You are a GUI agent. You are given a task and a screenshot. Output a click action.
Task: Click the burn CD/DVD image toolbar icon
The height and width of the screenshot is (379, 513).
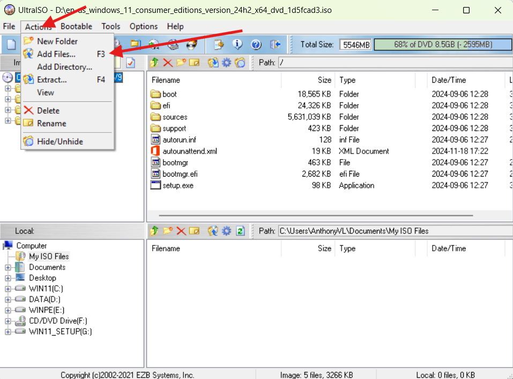[x=191, y=45]
